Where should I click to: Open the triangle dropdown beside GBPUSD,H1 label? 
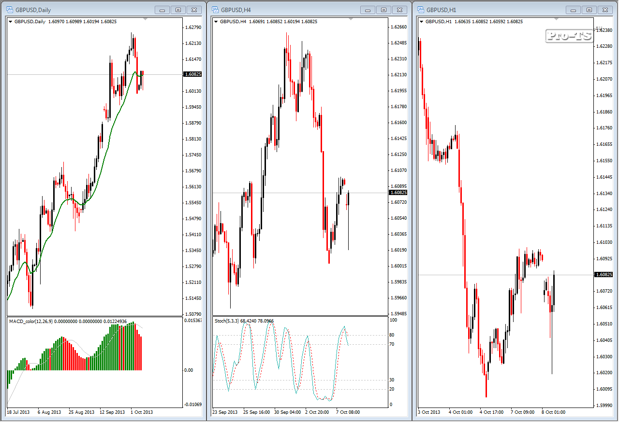point(422,22)
